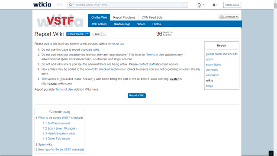Open Wiki Activity
Viewport: 277px width, 156px height.
click(x=99, y=24)
